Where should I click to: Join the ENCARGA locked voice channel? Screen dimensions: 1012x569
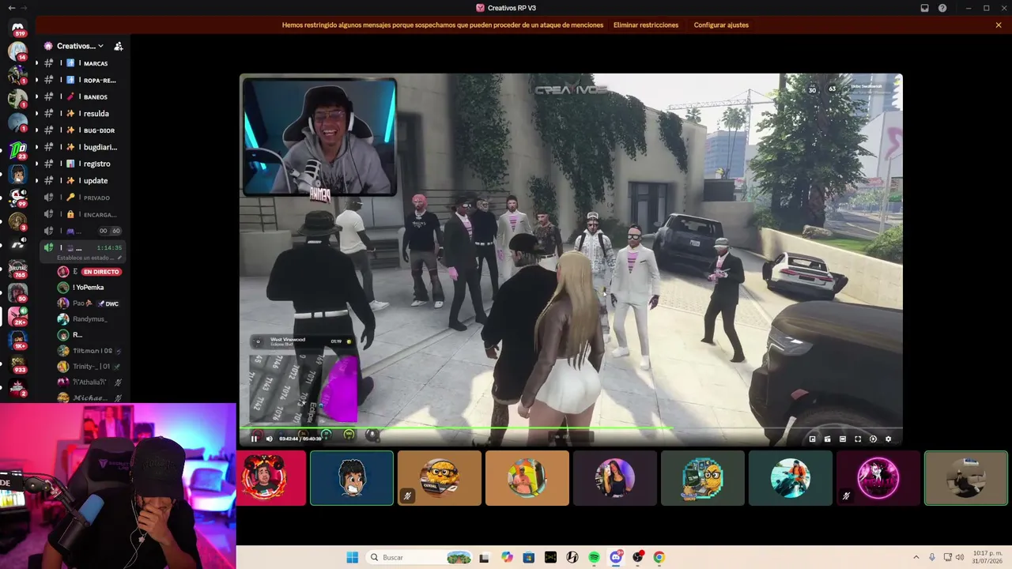(83, 214)
